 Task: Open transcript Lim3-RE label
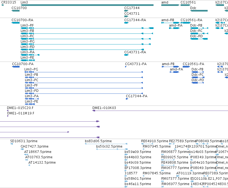point(27,58)
